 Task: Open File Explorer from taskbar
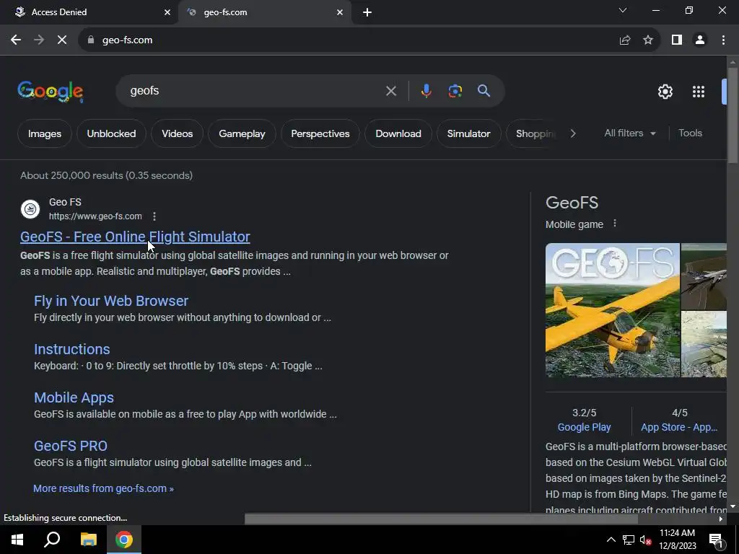tap(88, 540)
